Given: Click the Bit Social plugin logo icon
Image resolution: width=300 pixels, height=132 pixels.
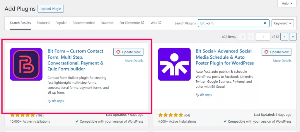Looking at the screenshot, I should (174, 64).
